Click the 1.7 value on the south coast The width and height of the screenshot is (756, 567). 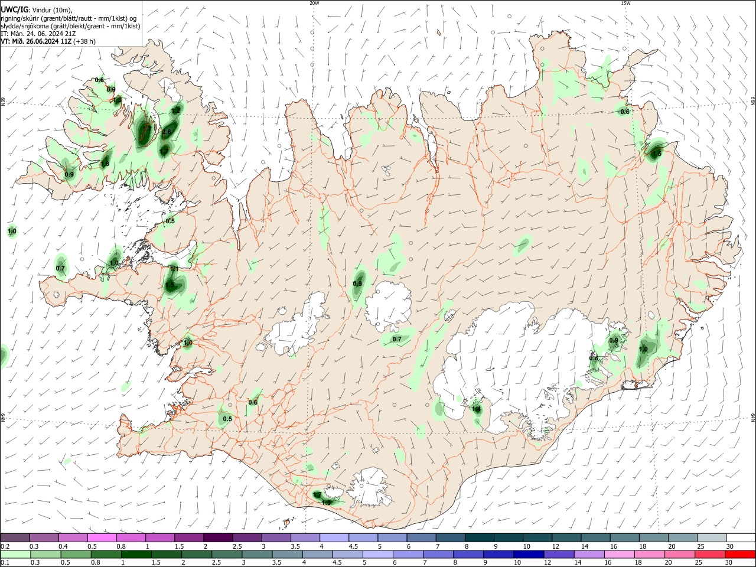317,495
